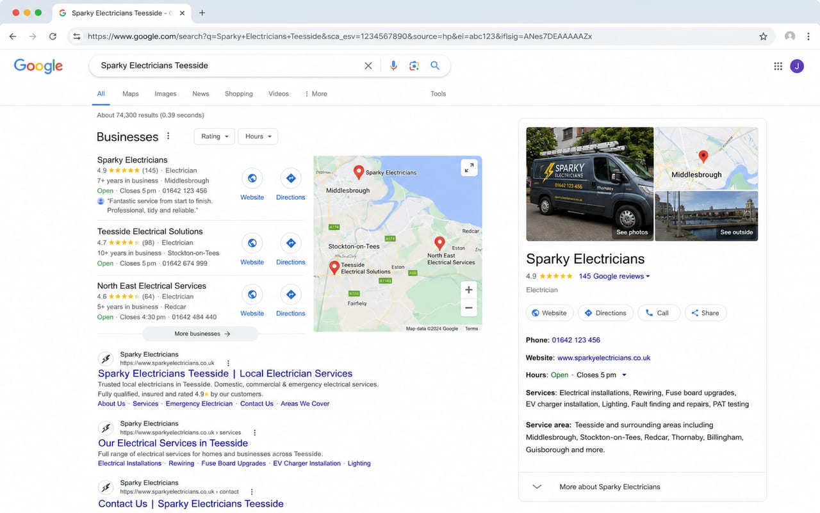Viewport: 820px width, 513px height.
Task: Submit search with the magnifying glass icon
Action: pos(435,65)
